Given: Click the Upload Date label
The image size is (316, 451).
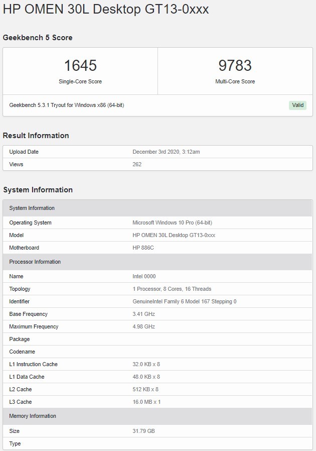Looking at the screenshot, I should coord(24,152).
